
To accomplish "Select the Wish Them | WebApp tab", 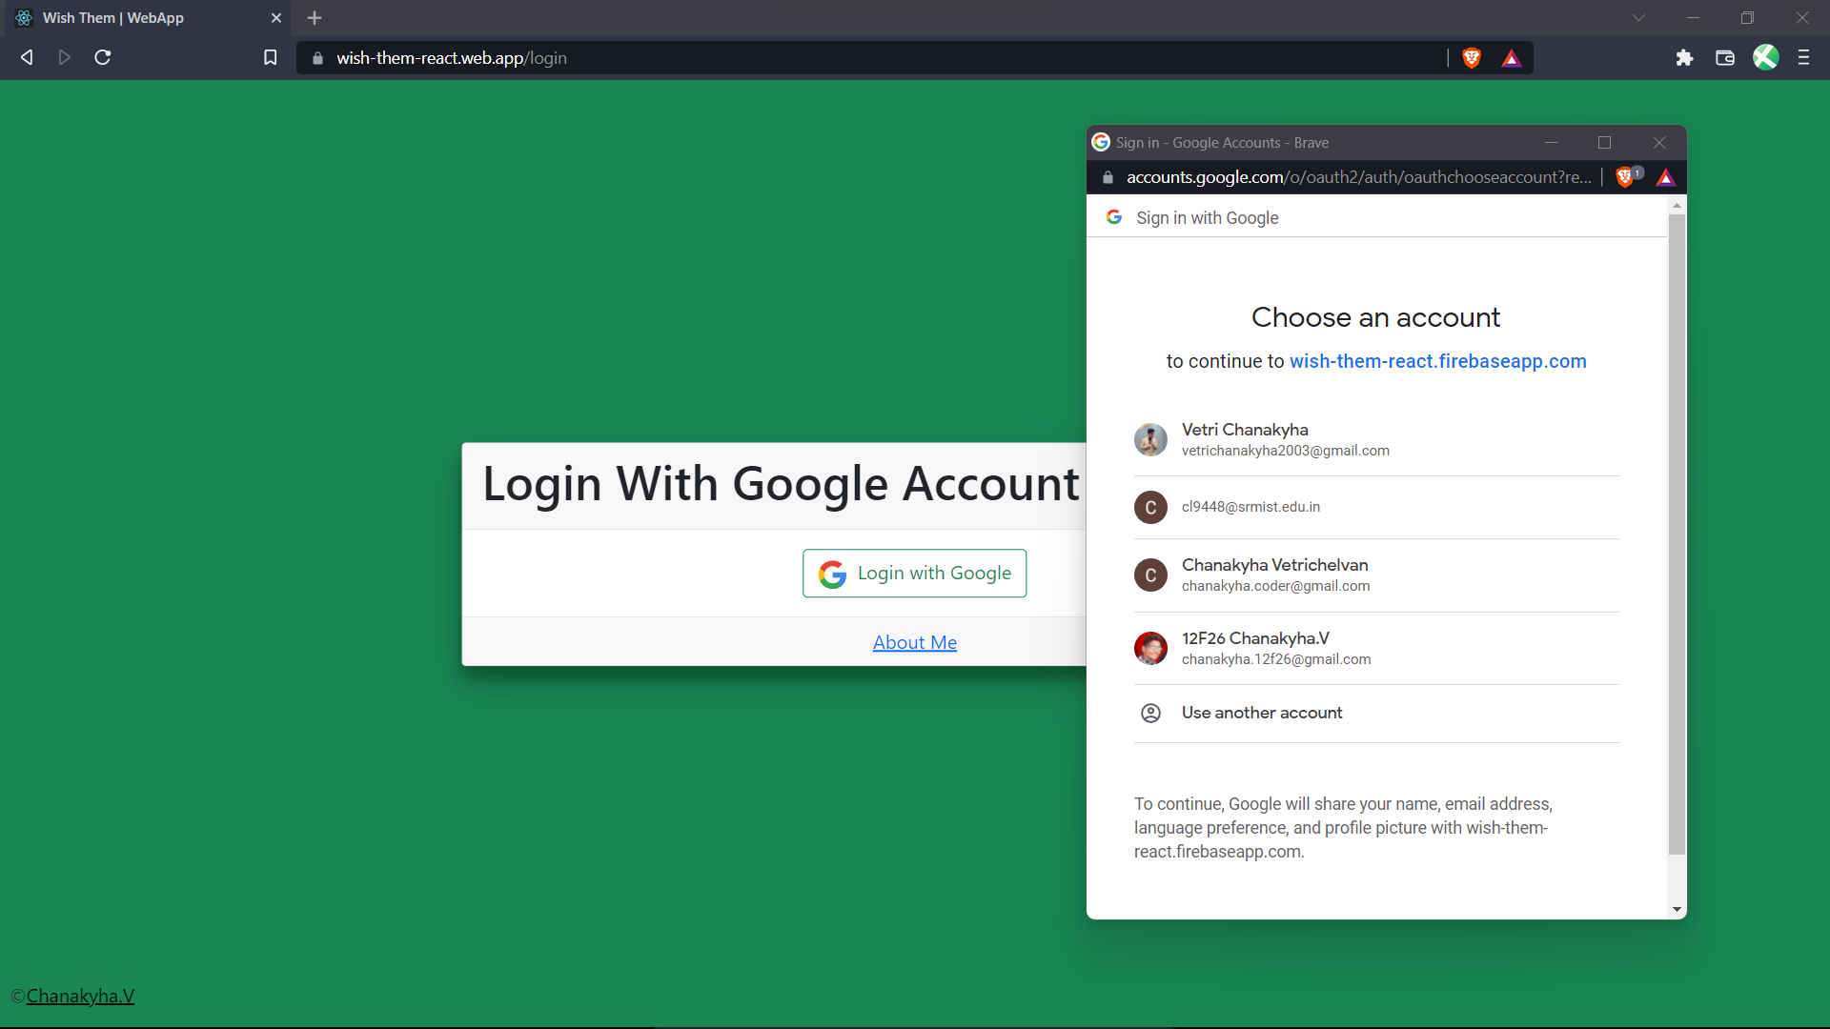I will pos(146,18).
